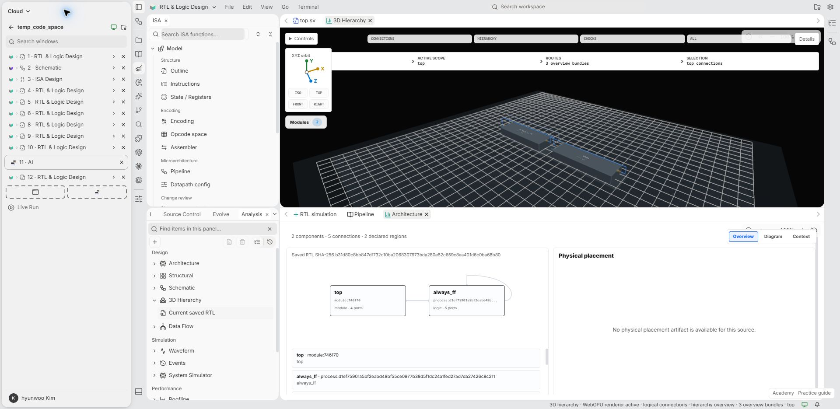Click the source control branch icon

point(139,110)
